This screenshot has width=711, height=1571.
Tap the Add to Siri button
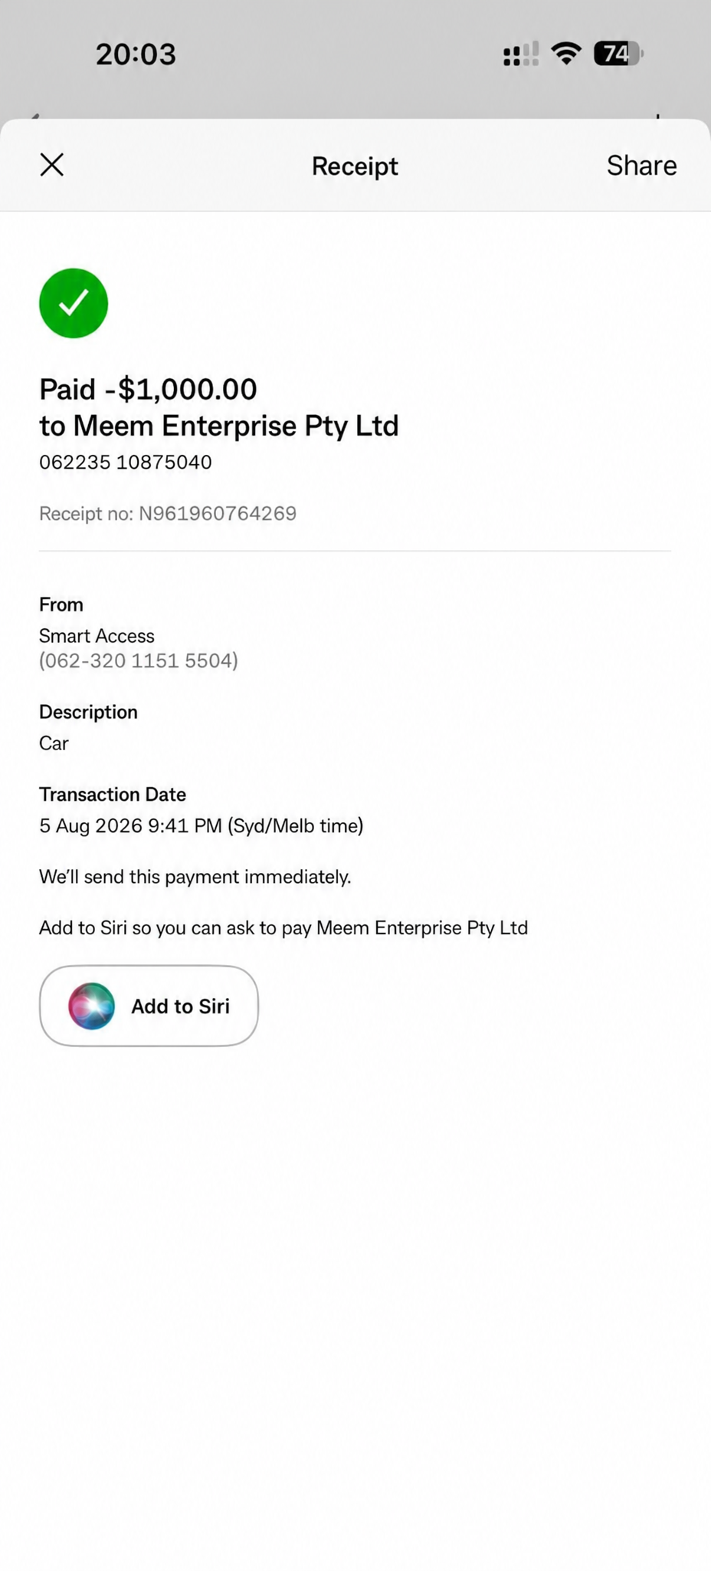(149, 1006)
